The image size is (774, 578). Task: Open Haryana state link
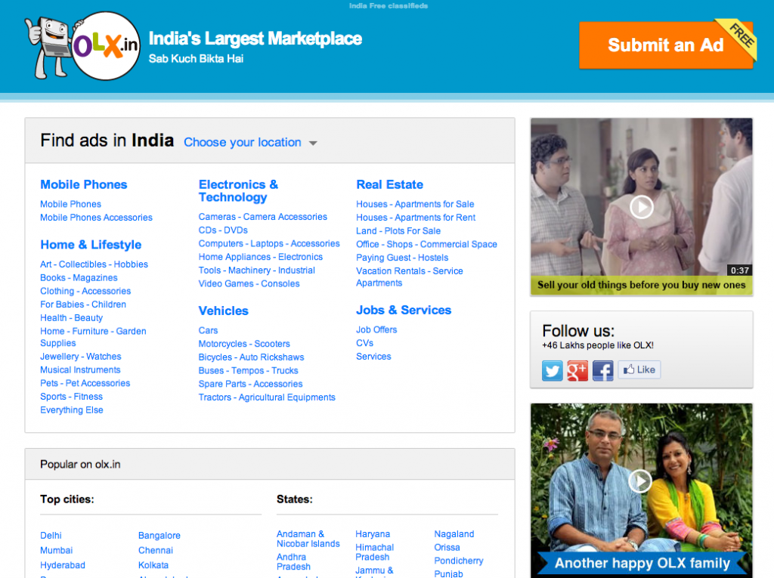[373, 534]
